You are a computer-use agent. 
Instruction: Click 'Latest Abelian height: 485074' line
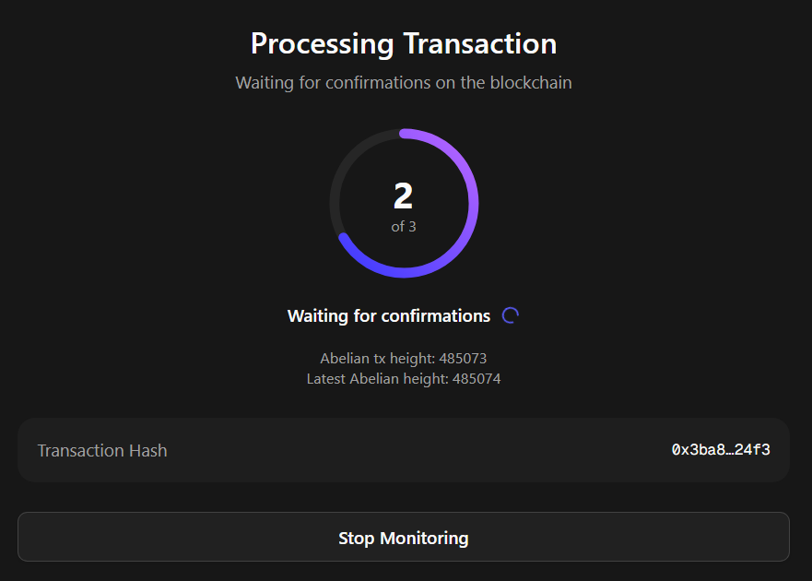[x=404, y=378]
